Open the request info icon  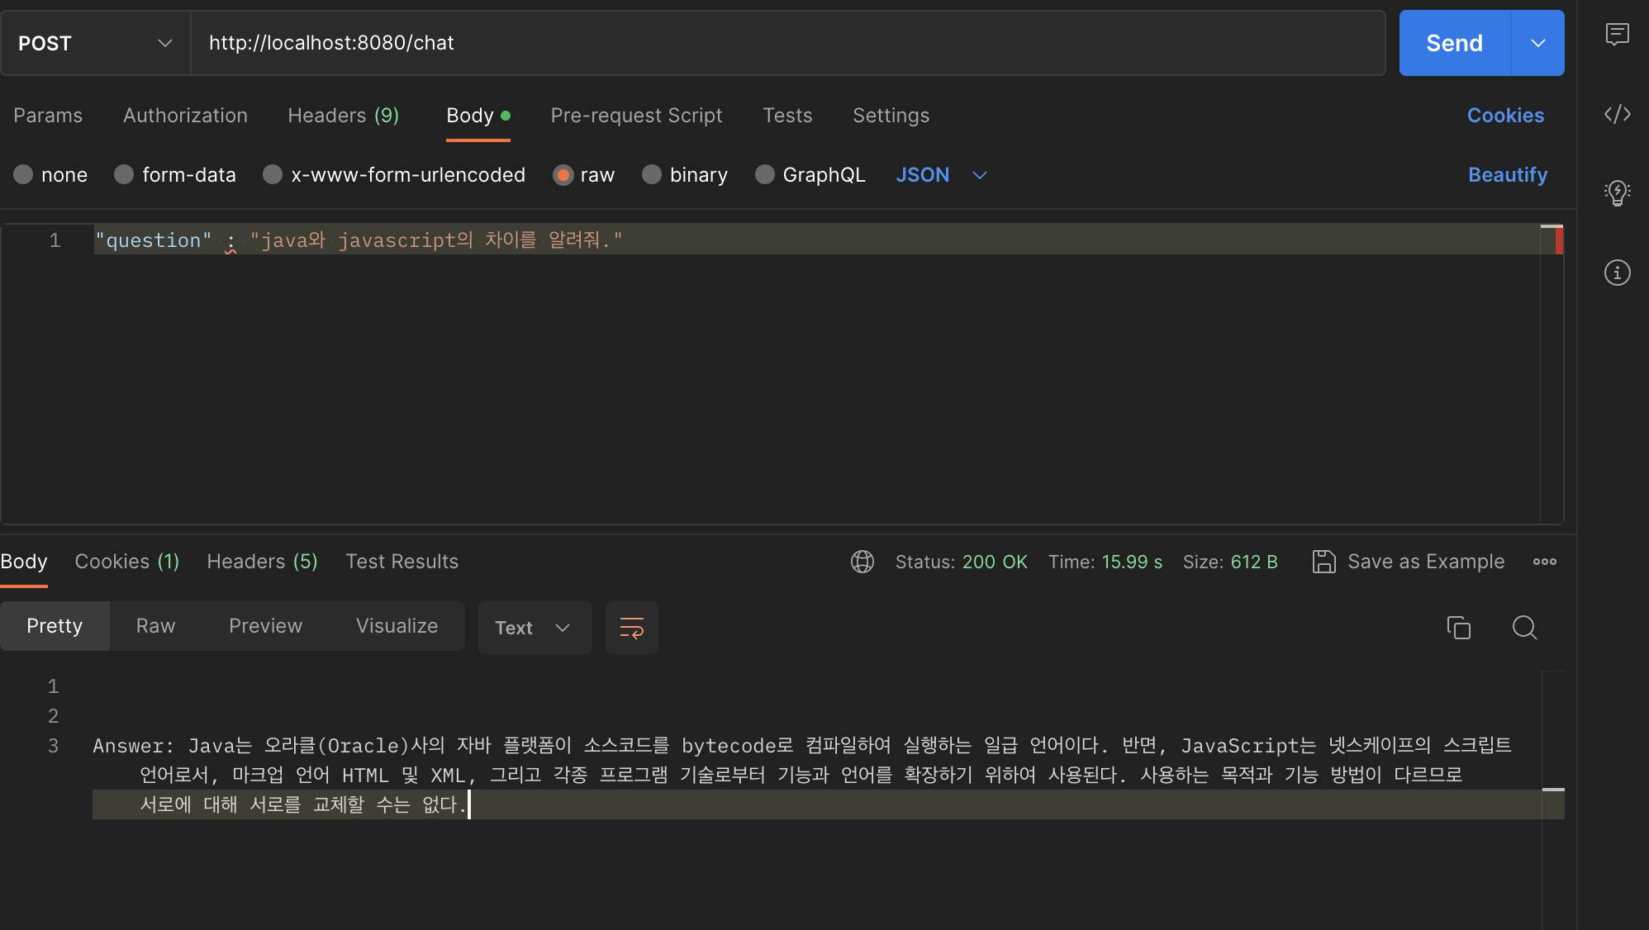tap(1617, 273)
